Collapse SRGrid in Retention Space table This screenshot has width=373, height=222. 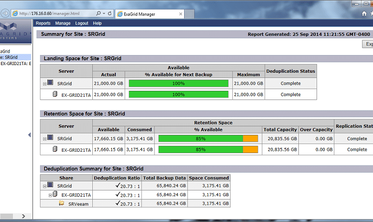pos(44,139)
